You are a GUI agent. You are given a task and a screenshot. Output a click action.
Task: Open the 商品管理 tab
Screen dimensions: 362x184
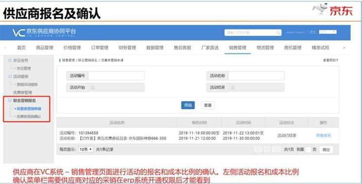[x=45, y=47]
